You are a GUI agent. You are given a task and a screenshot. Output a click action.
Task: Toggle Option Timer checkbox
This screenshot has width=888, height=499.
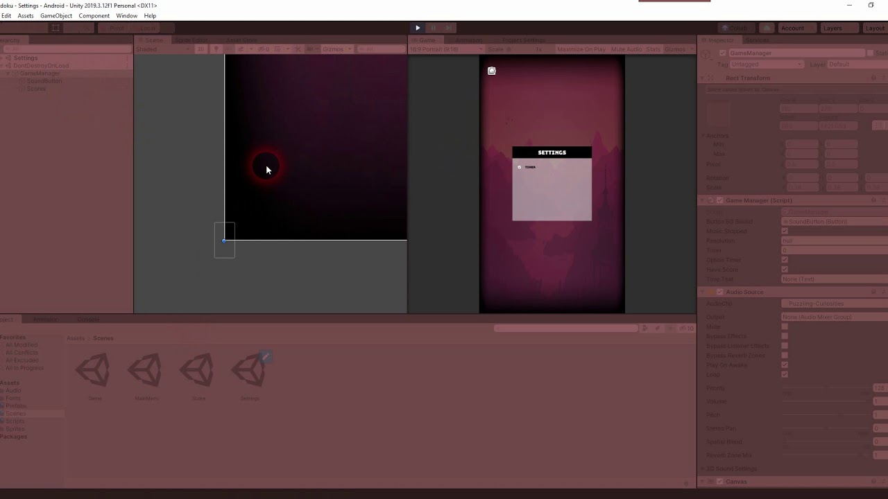(785, 260)
